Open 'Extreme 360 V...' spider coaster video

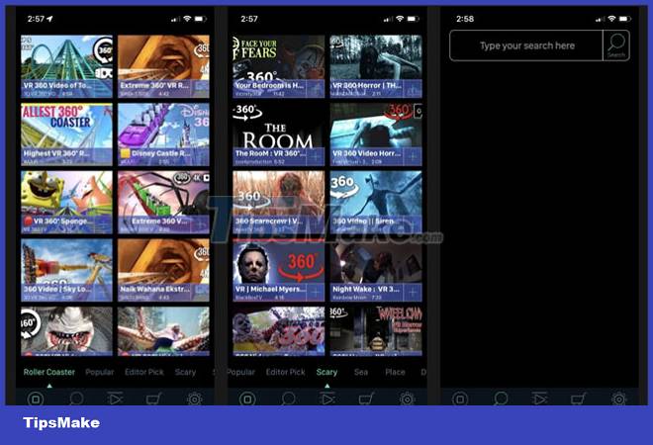tap(163, 203)
